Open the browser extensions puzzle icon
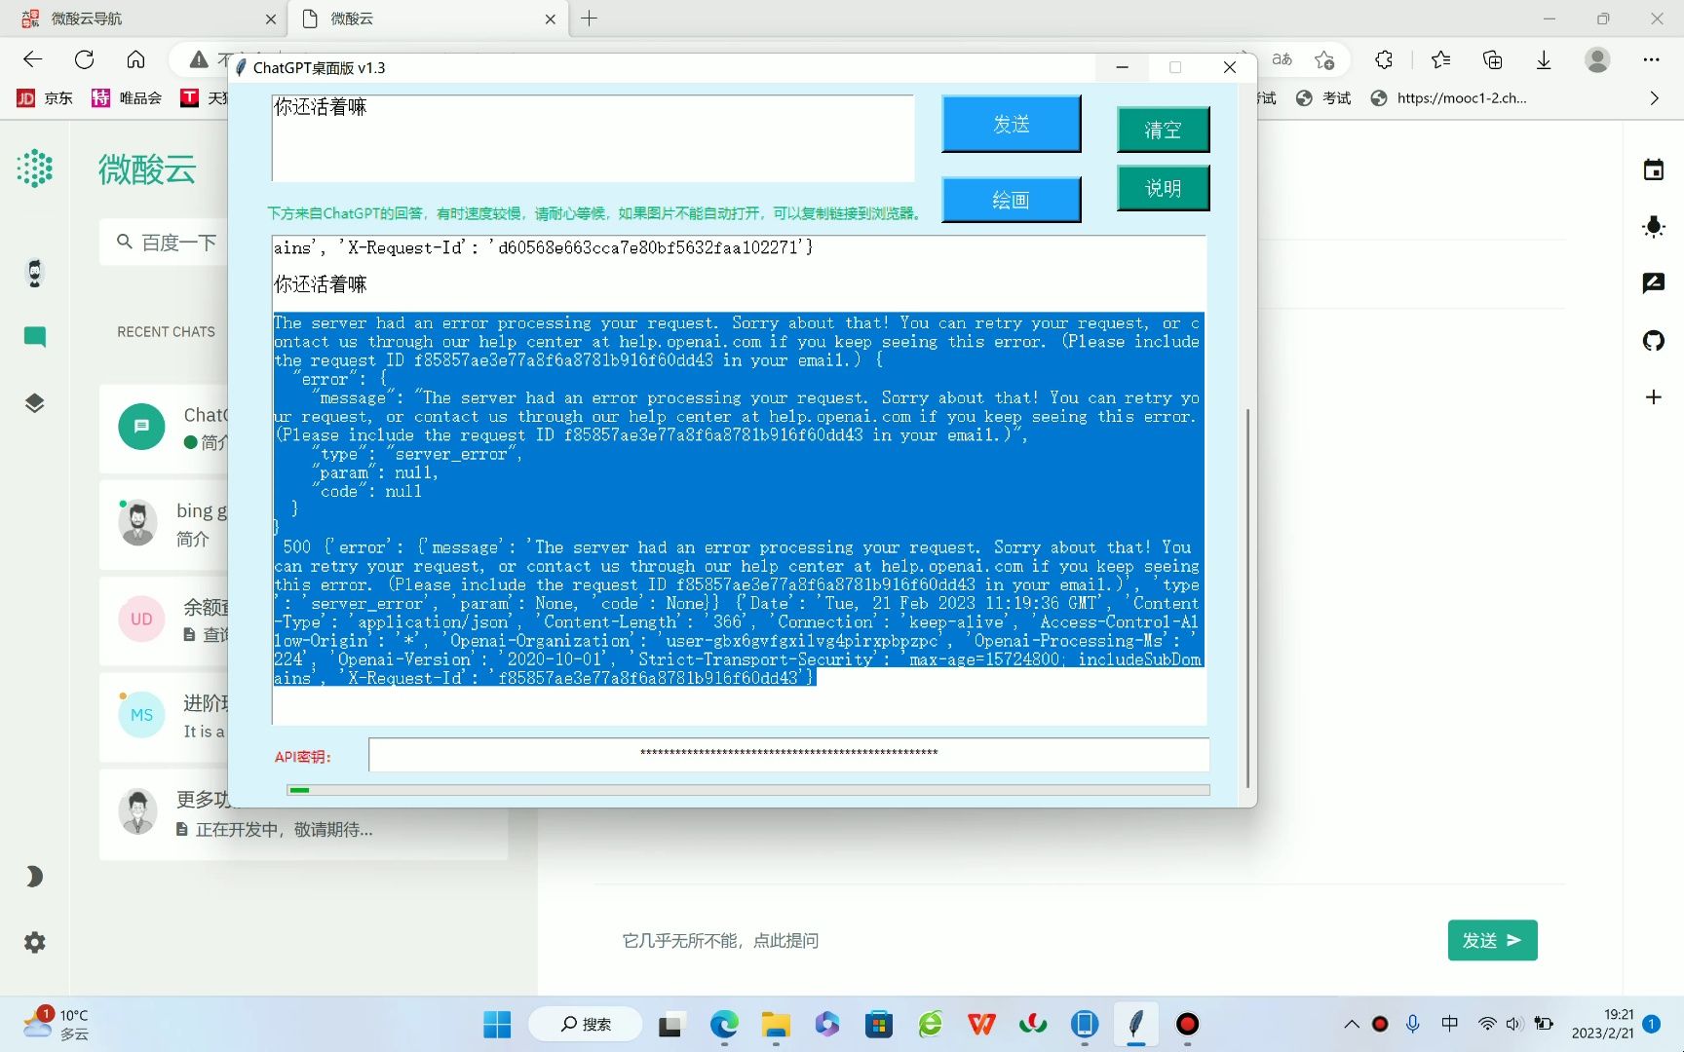1684x1052 pixels. 1384,59
